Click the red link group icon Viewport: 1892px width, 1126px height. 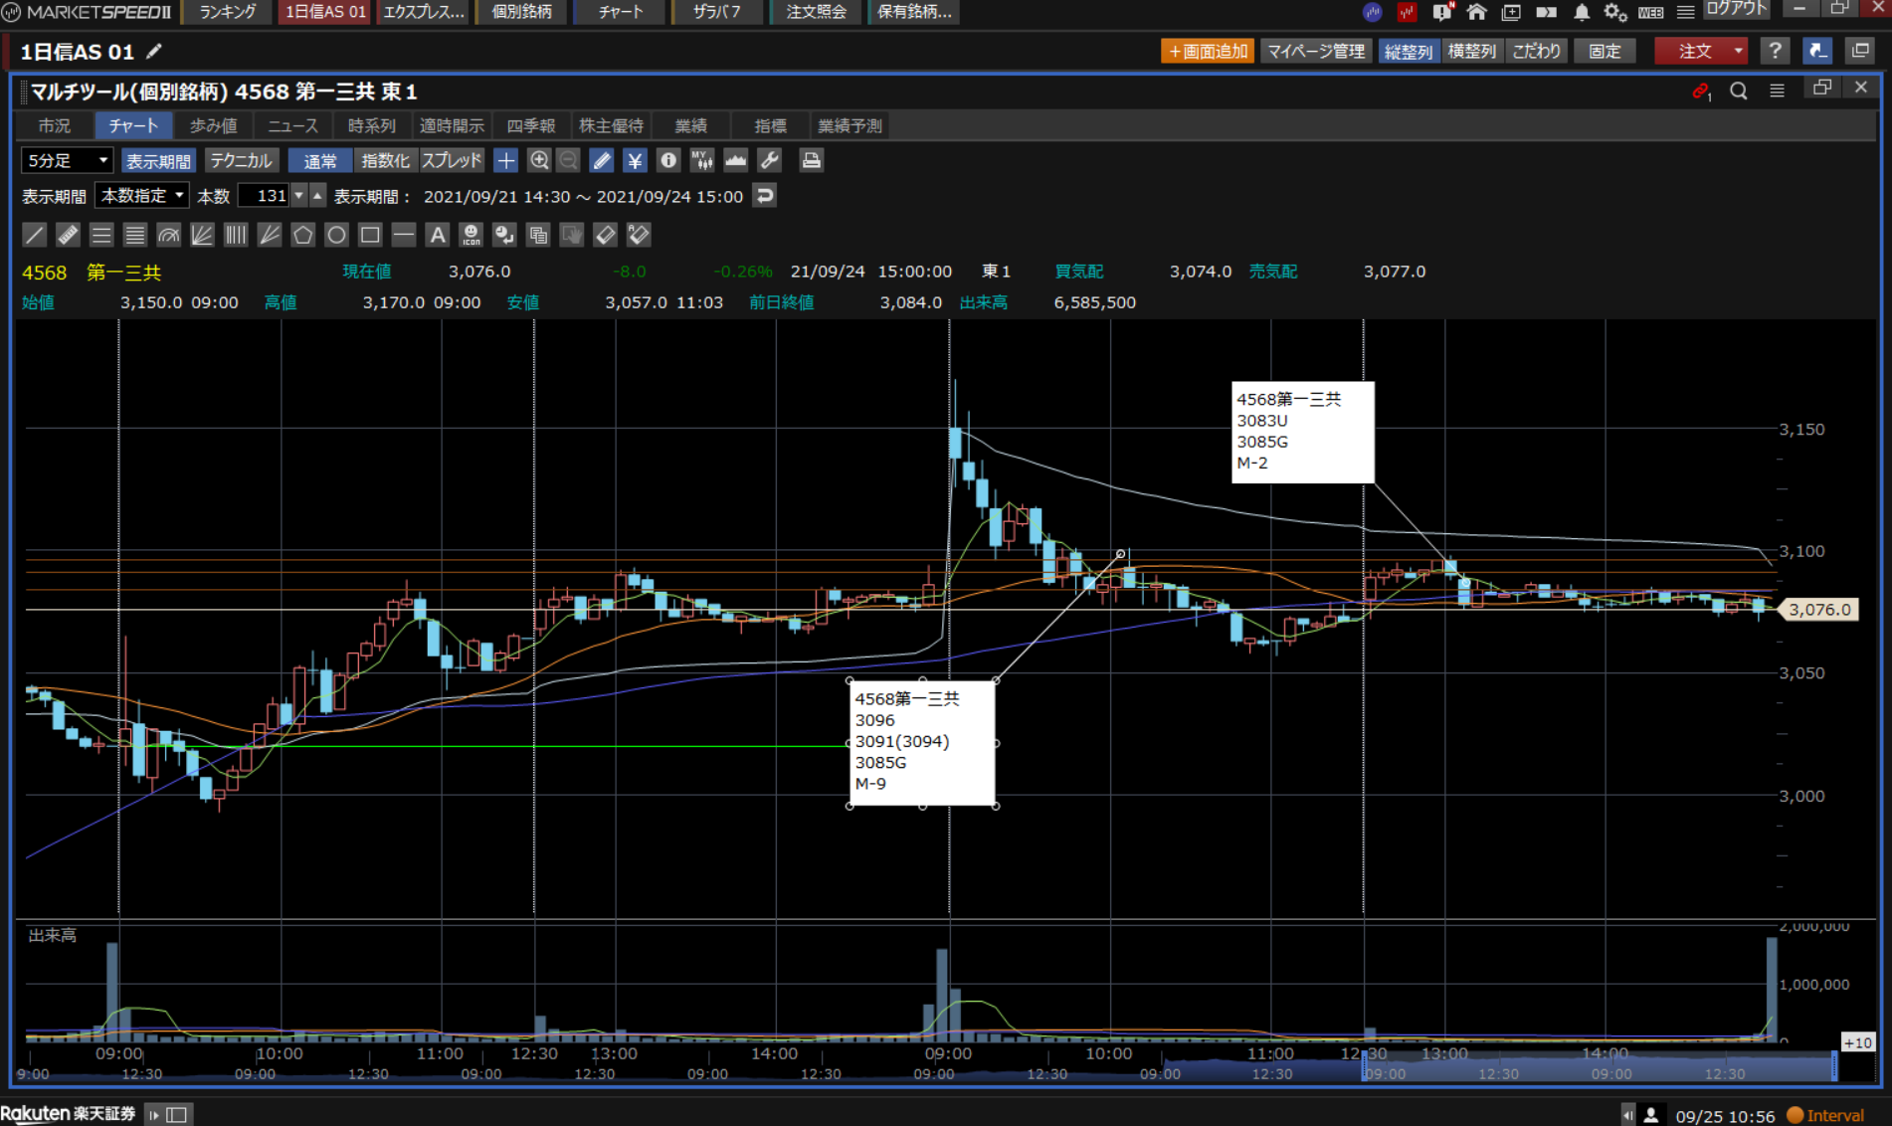[x=1700, y=91]
